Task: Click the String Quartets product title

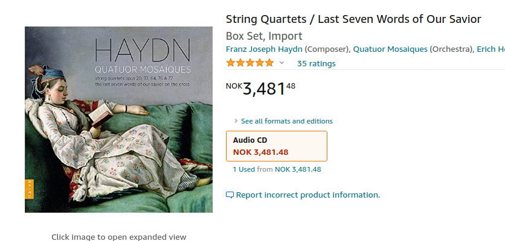Action: click(x=353, y=19)
